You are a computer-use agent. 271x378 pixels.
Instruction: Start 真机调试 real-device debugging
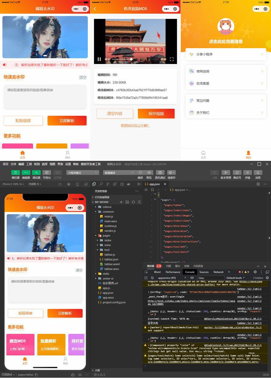(x=160, y=173)
